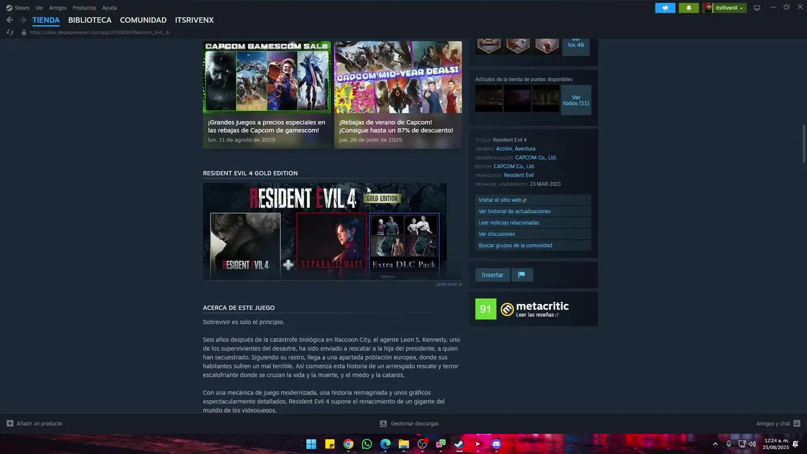The height and width of the screenshot is (454, 807).
Task: Go to the BIBLIOTECA tab
Action: (x=90, y=20)
